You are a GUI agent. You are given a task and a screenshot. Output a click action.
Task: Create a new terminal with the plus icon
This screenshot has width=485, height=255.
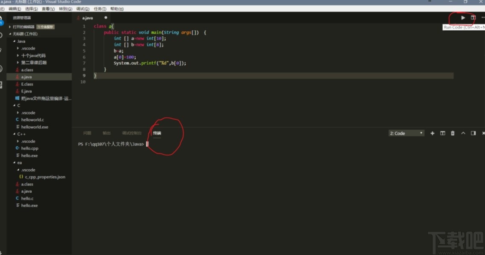coord(433,133)
